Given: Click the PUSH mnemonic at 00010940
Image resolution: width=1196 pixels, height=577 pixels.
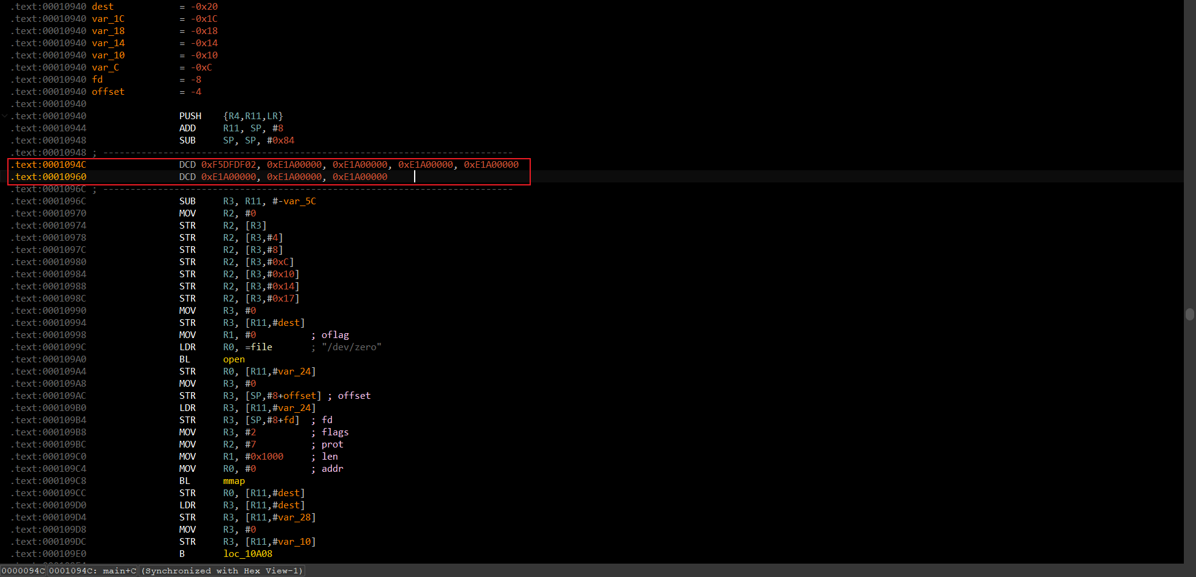Looking at the screenshot, I should click(x=190, y=116).
